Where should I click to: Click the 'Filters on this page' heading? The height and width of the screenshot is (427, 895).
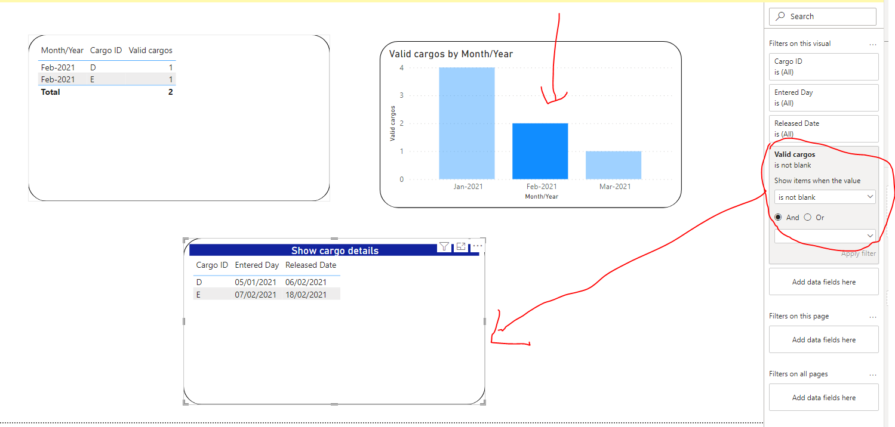click(x=799, y=316)
